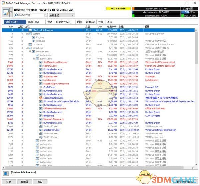Viewport: 200px width, 186px height.
Task: Sort by the 创建 column header
Action: click(130, 27)
